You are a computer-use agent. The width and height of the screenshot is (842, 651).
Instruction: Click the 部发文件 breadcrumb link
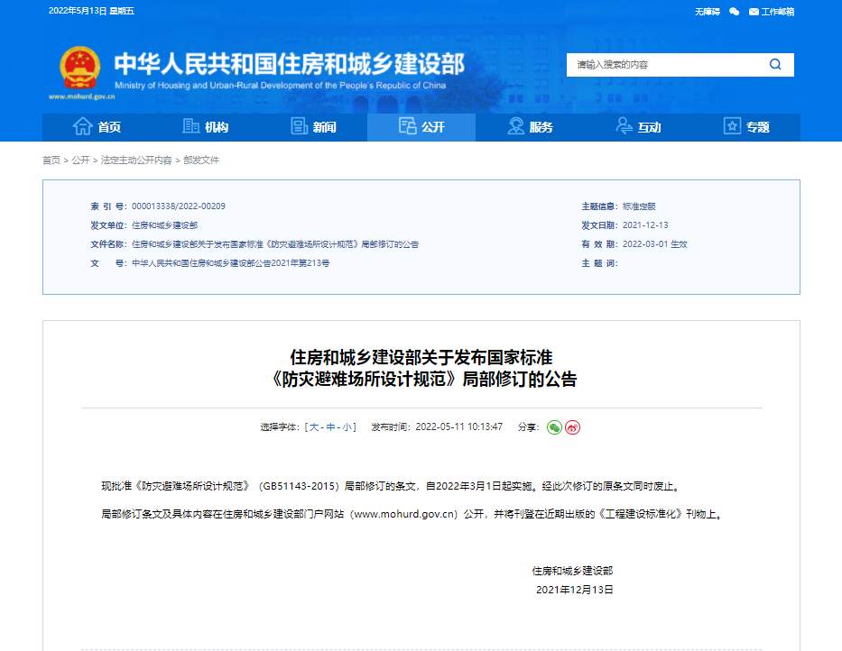coord(201,160)
